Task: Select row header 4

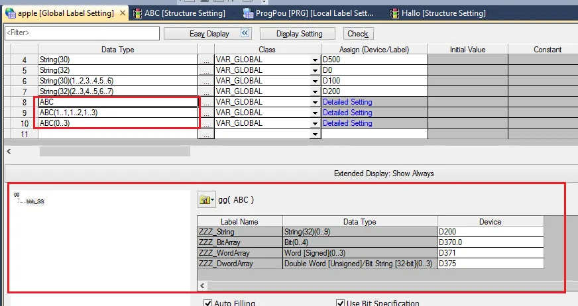Action: [x=25, y=60]
